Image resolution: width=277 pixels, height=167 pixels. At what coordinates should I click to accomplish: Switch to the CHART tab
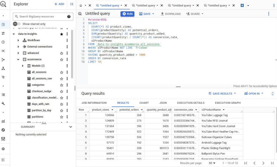pos(144,103)
